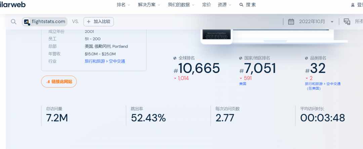The width and height of the screenshot is (363, 149).
Task: Open the 排名 menu
Action: 123,5
